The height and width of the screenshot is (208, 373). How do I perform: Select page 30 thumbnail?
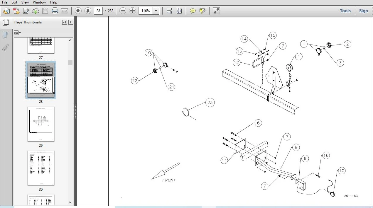click(x=41, y=168)
